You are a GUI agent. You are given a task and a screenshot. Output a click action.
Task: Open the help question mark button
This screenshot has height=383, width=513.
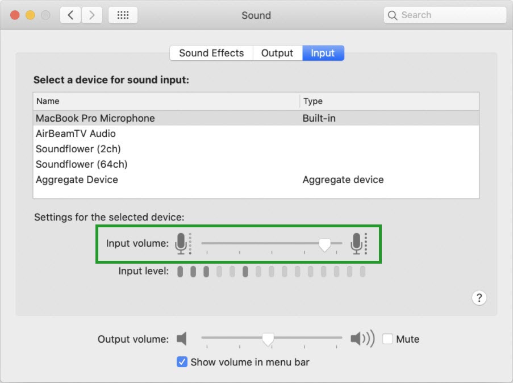[x=479, y=298]
